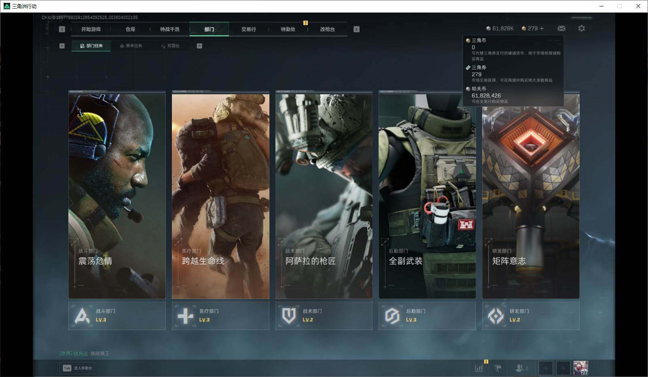
Task: Open the bar chart stats icon
Action: (x=479, y=368)
